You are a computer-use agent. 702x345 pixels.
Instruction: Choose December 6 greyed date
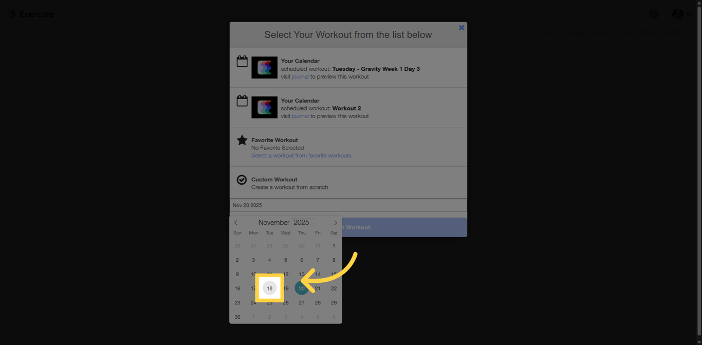[x=334, y=317]
